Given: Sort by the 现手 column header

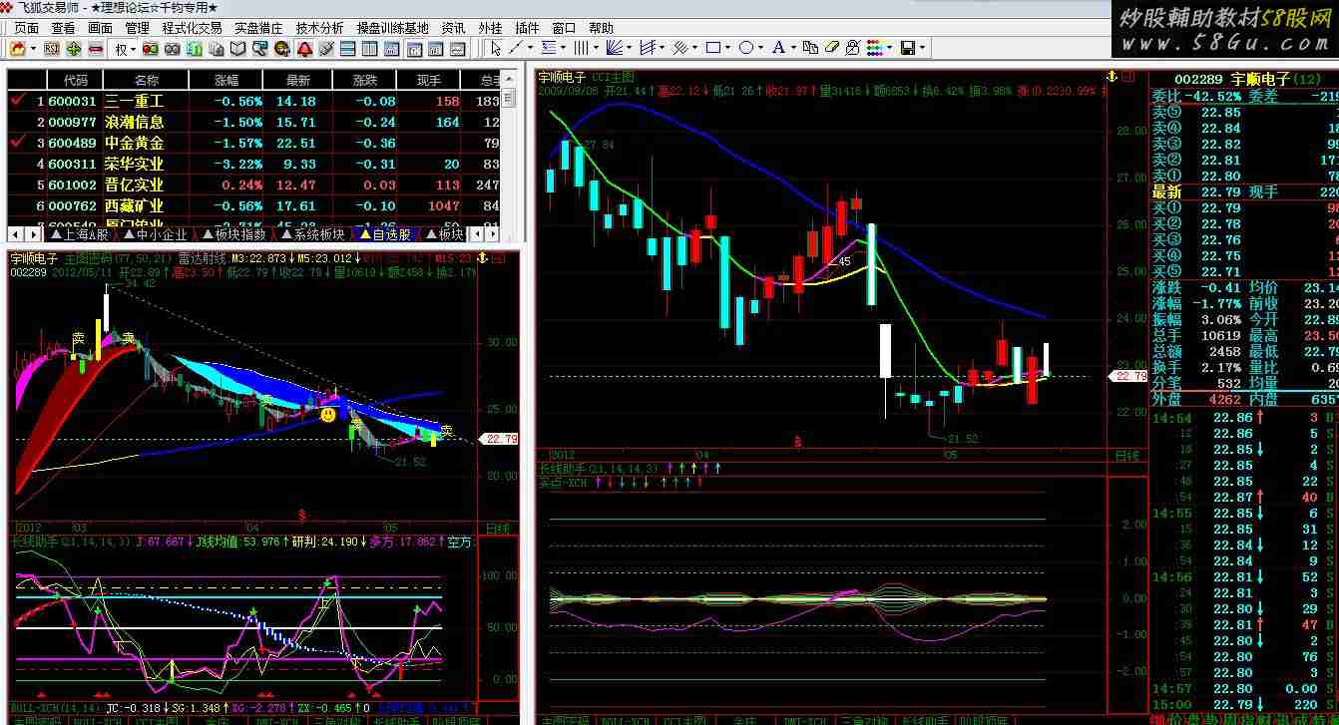Looking at the screenshot, I should coord(429,80).
